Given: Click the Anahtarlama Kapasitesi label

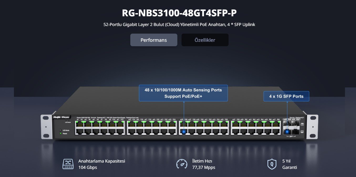Looking at the screenshot, I should click(102, 161).
